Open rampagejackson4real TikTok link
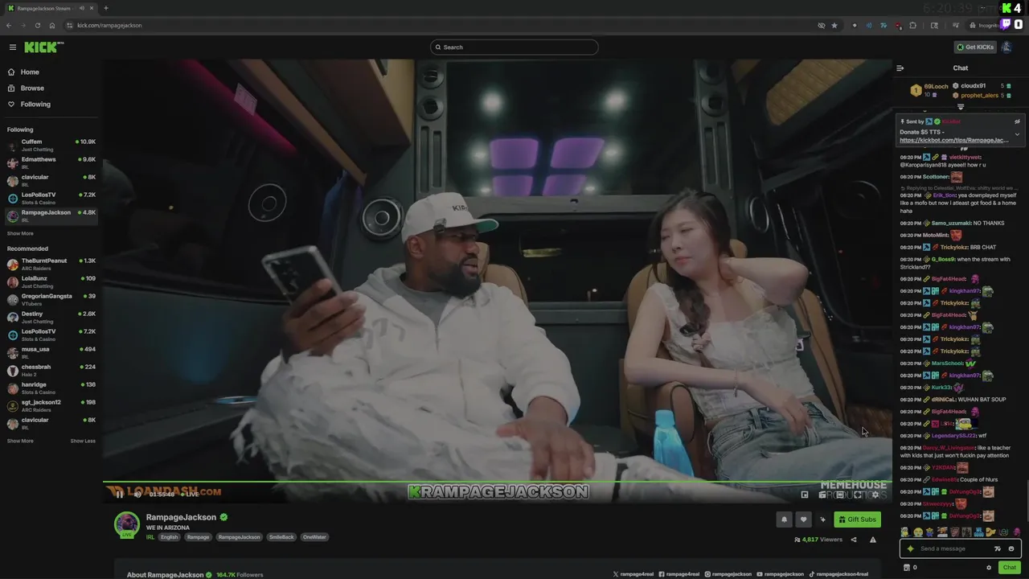Screen dimensions: 1029x579 pyautogui.click(x=838, y=574)
